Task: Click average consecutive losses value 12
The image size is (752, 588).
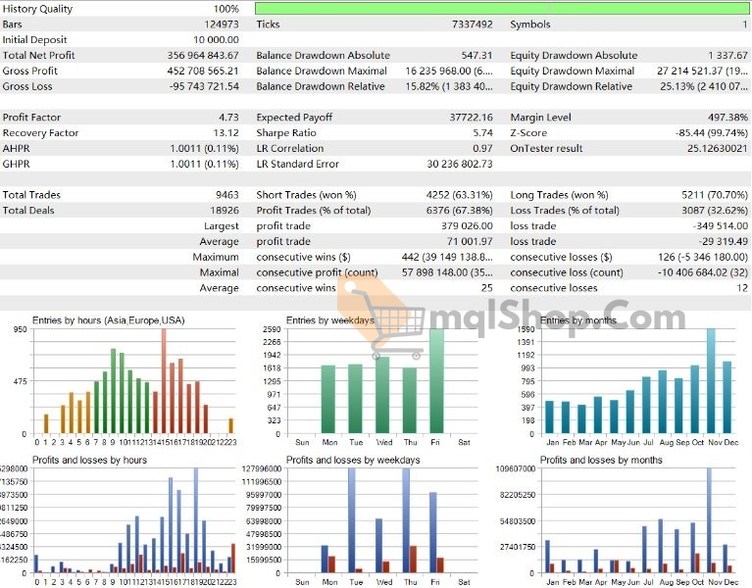Action: pos(742,288)
